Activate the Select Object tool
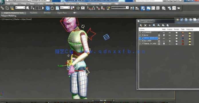 tap(28, 8)
